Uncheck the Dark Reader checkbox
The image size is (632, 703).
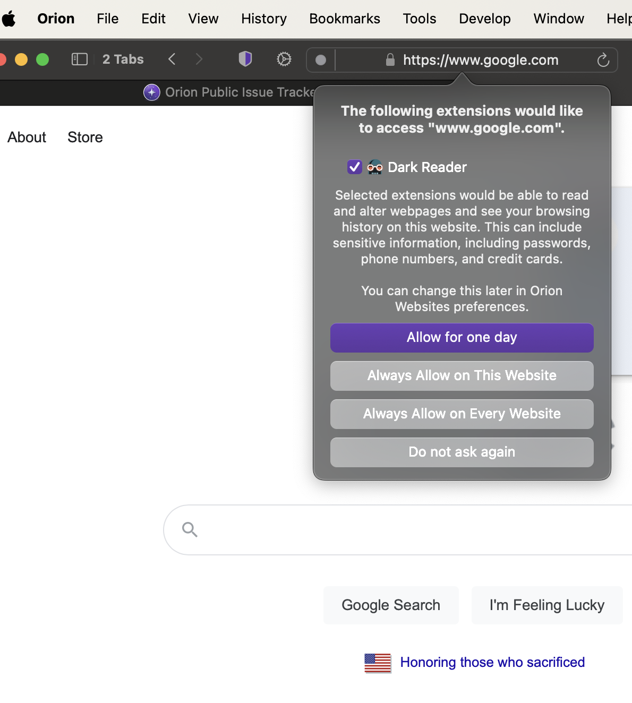point(354,167)
